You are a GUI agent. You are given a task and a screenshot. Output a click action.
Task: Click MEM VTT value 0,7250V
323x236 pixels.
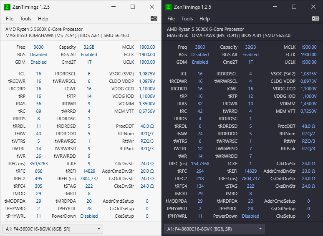(308, 111)
